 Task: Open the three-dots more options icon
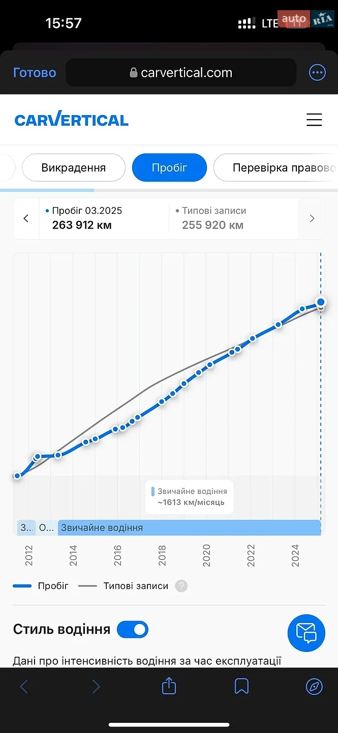317,73
